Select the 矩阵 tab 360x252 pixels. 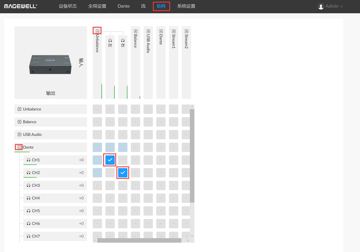click(x=161, y=6)
